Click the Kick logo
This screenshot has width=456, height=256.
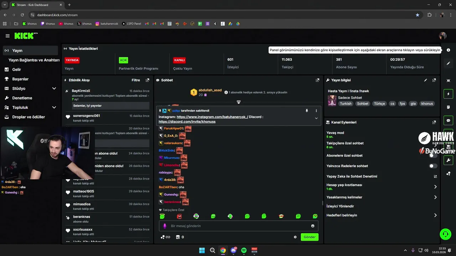pyautogui.click(x=26, y=36)
